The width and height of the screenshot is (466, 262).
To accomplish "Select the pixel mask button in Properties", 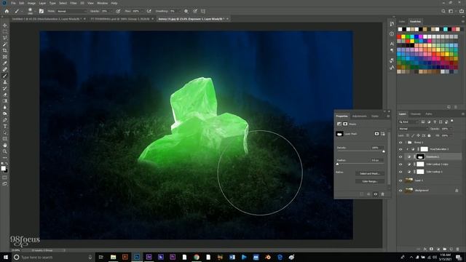I will click(376, 134).
